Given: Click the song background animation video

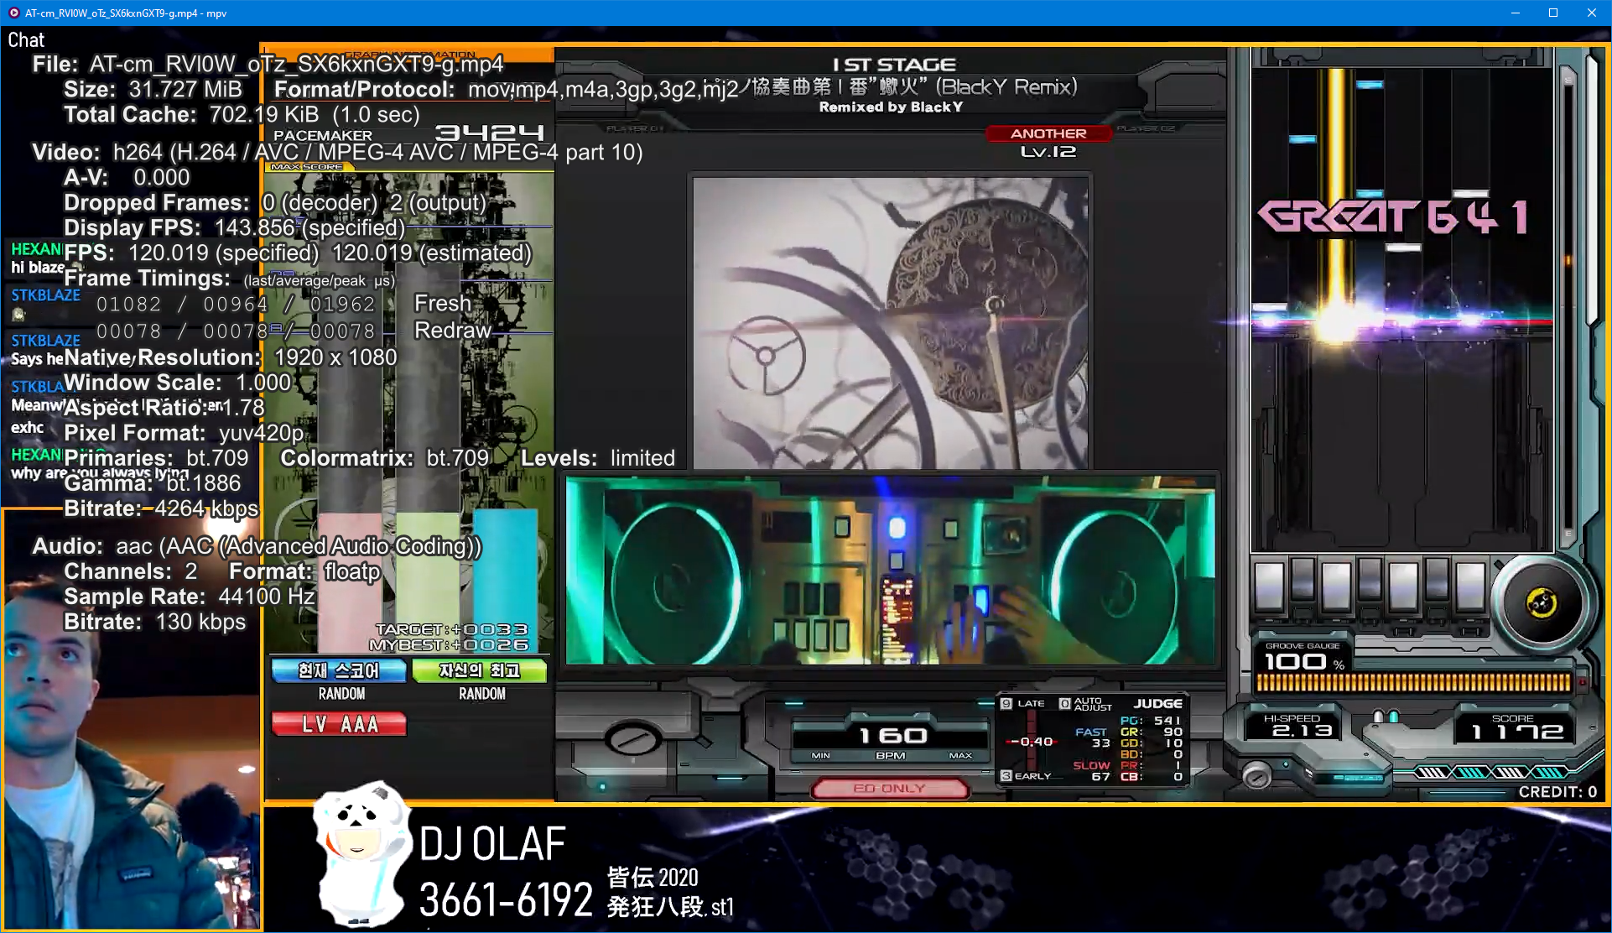Looking at the screenshot, I should (890, 322).
